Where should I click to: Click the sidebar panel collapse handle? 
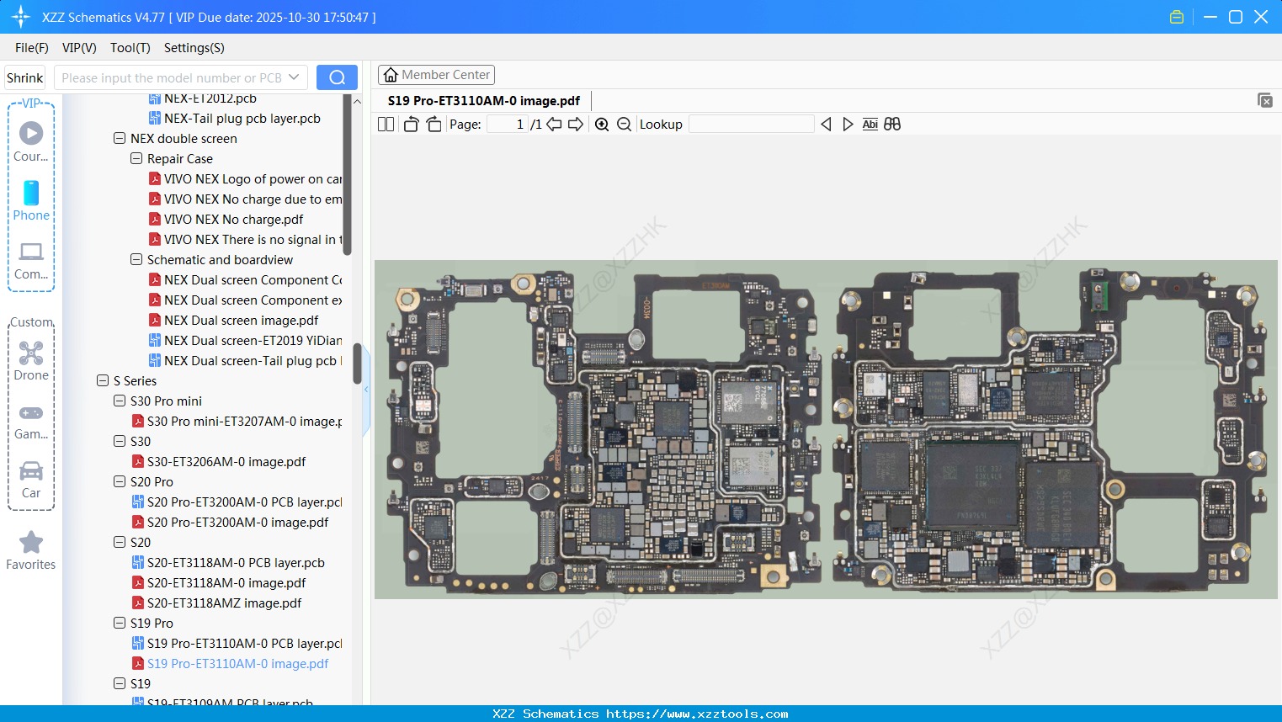pos(366,390)
